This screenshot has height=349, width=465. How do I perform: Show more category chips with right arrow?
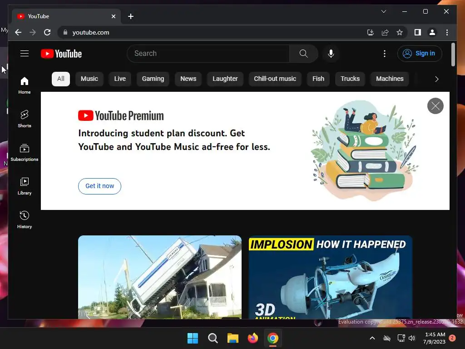pyautogui.click(x=436, y=79)
